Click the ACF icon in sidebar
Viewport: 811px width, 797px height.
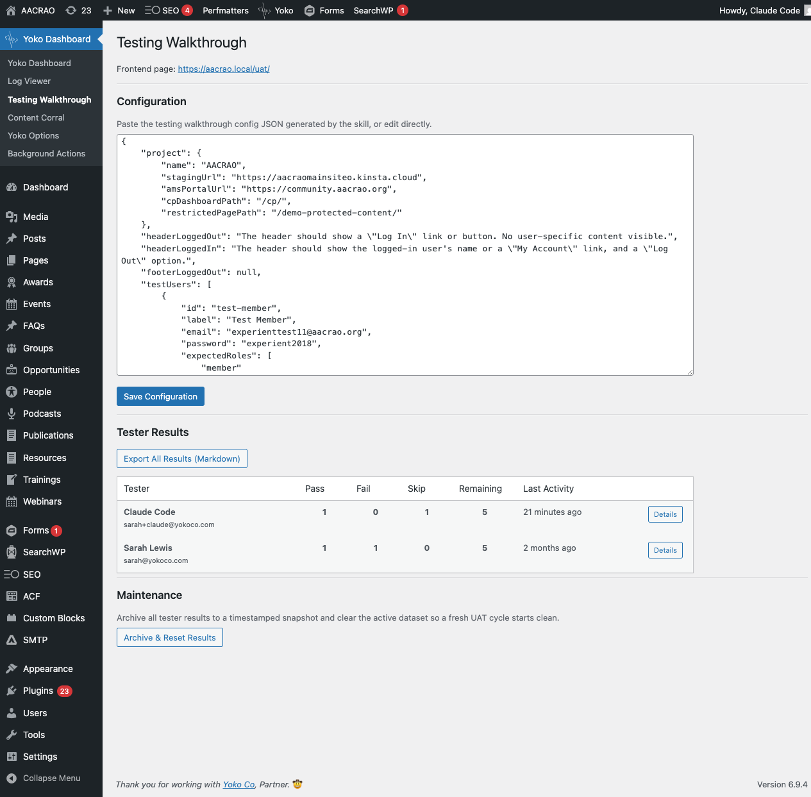(12, 596)
